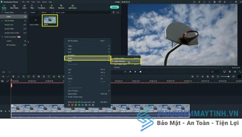The width and height of the screenshot is (242, 137).
Task: Toggle track visibility eye icon
Action: [x=9, y=111]
